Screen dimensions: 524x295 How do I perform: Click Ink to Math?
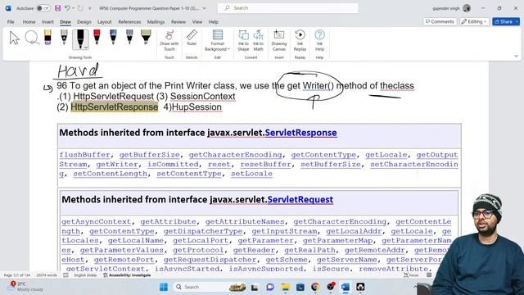pyautogui.click(x=258, y=40)
